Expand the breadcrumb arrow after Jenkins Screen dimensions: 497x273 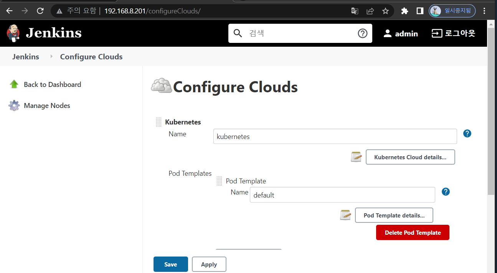51,57
